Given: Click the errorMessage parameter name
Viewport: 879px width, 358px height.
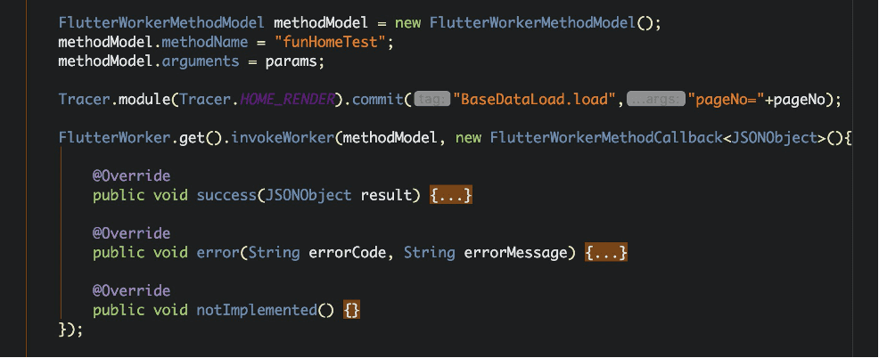Looking at the screenshot, I should tap(516, 253).
